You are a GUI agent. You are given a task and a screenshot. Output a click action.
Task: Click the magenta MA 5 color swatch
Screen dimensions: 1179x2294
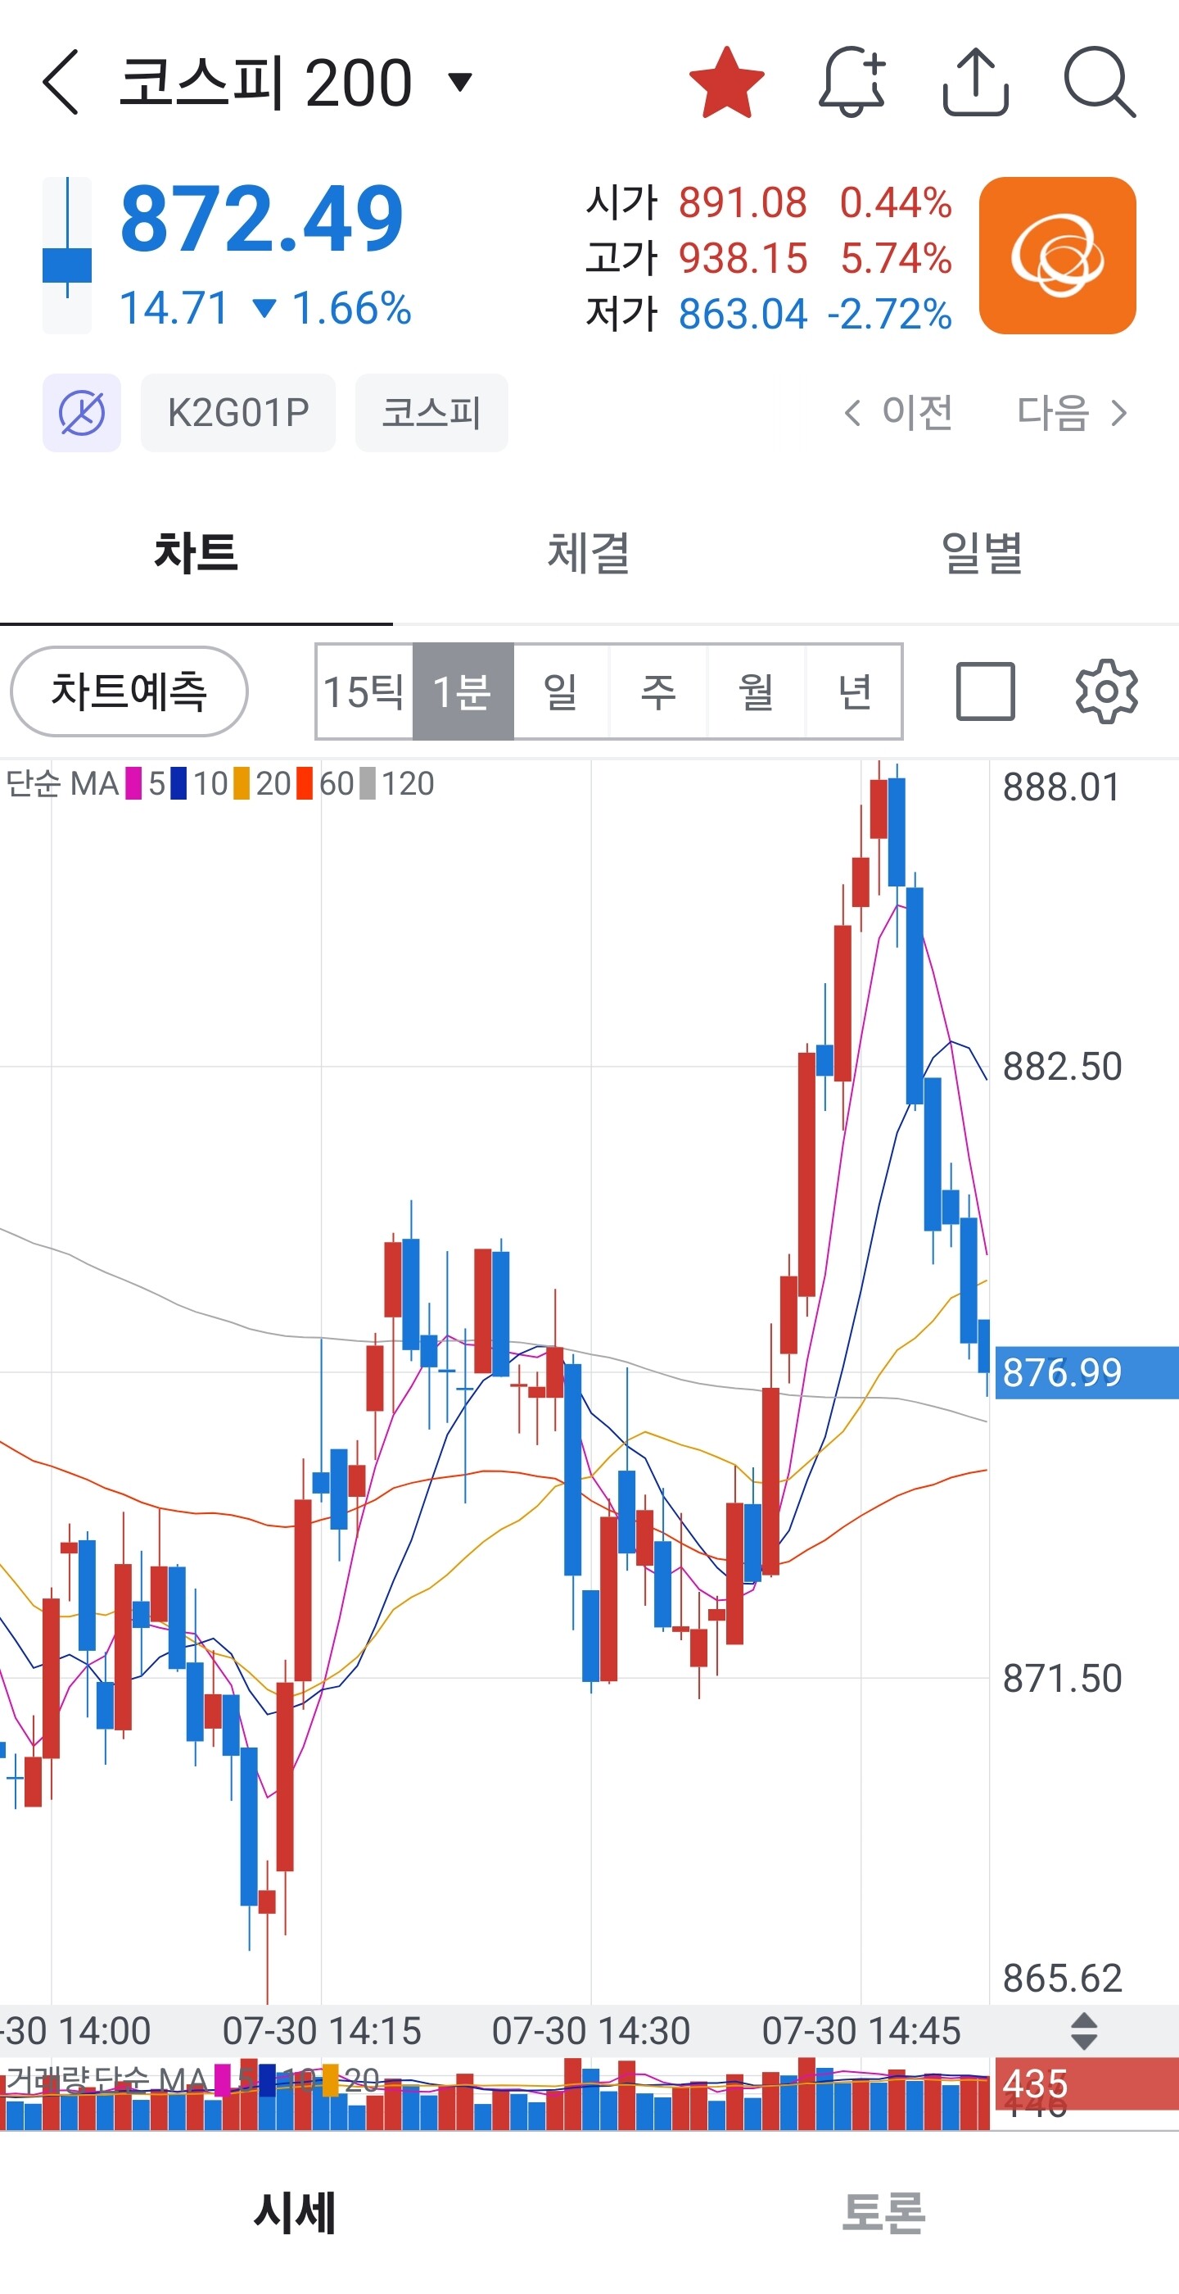[133, 784]
